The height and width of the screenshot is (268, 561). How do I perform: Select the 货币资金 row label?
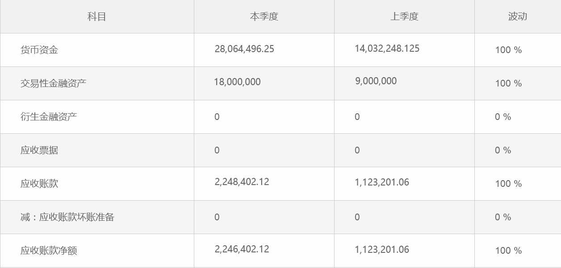(x=39, y=50)
